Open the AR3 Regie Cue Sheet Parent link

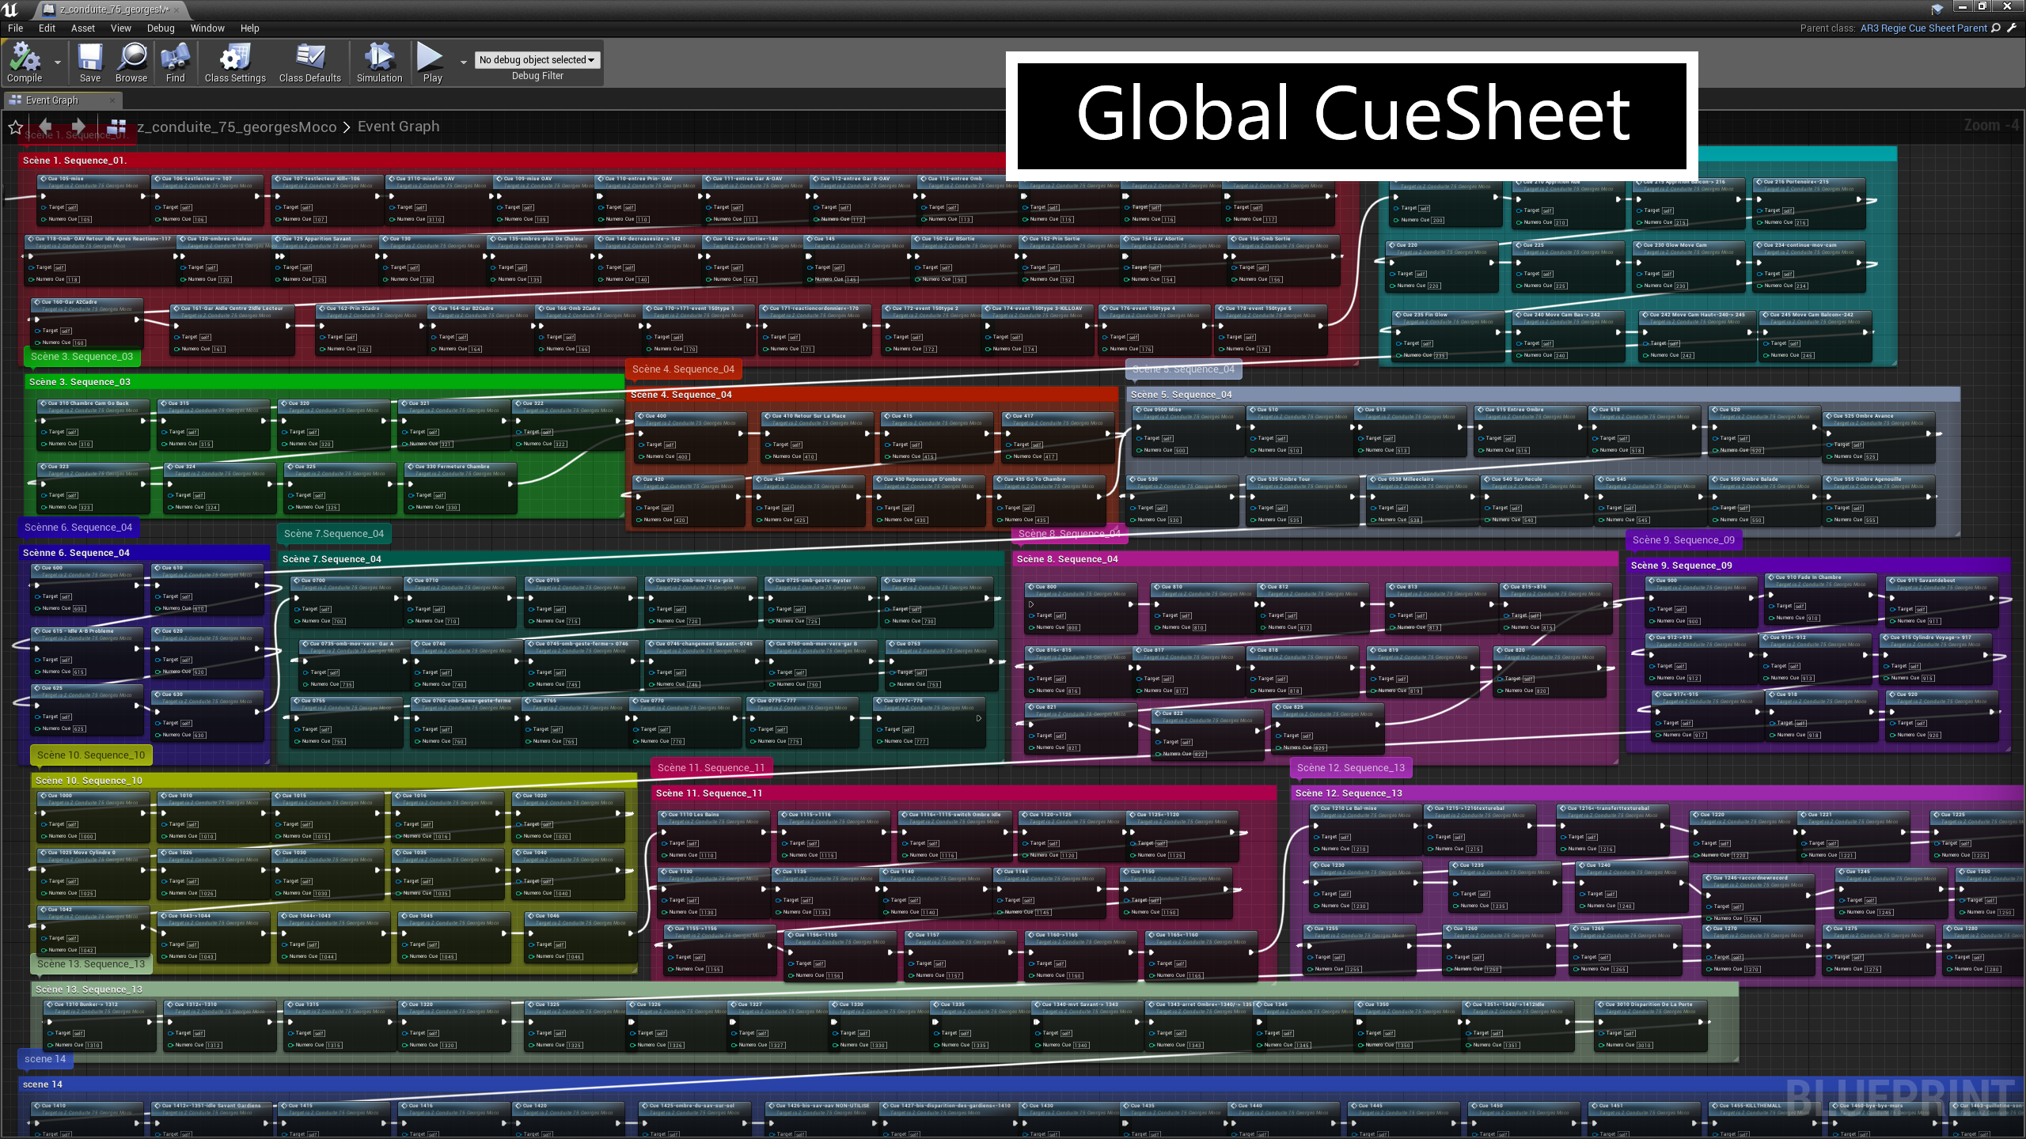tap(1923, 28)
